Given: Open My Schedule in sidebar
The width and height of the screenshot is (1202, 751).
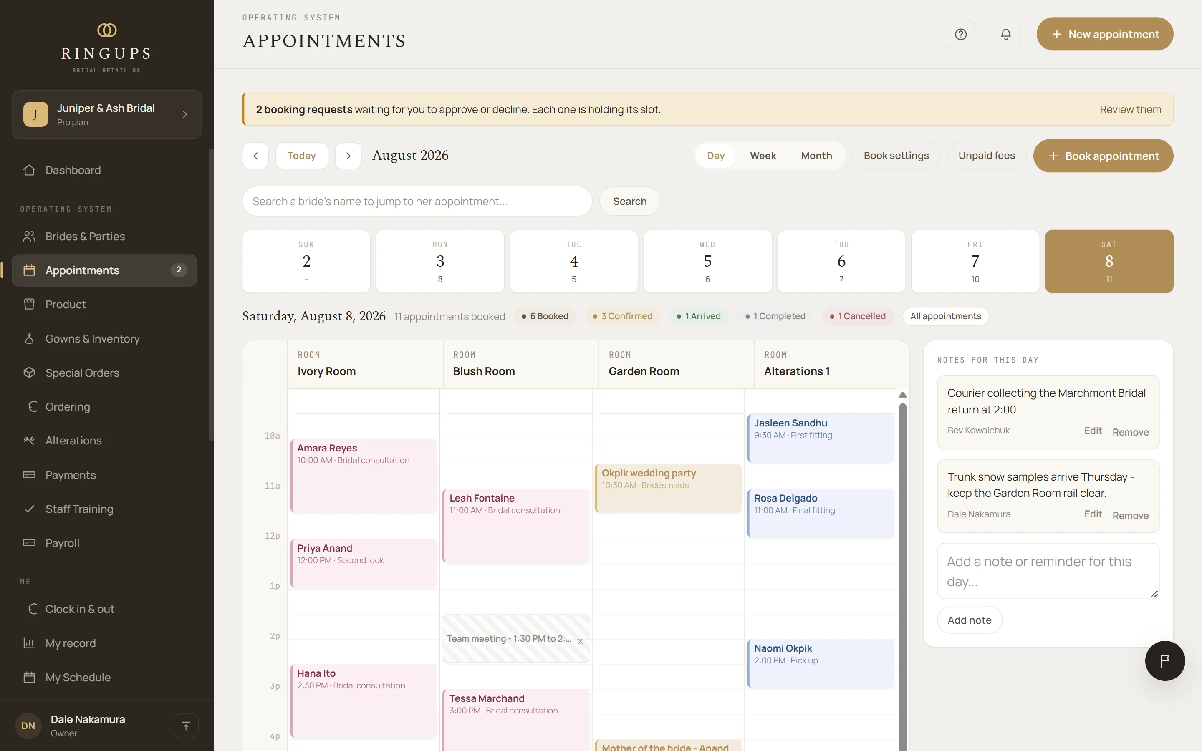Looking at the screenshot, I should tap(104, 678).
